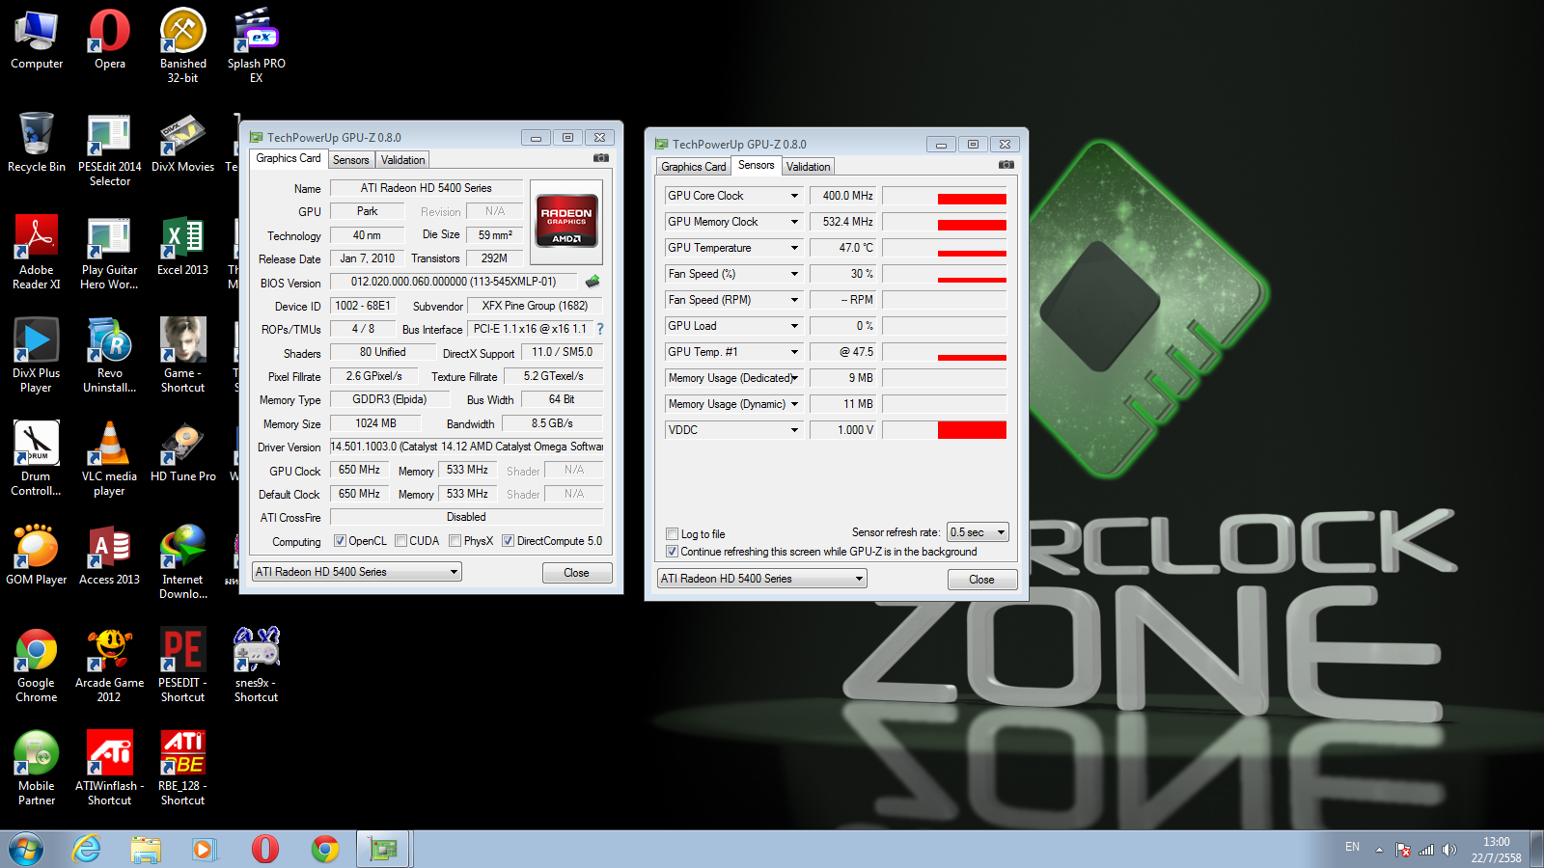Click the Radeon Graphics AMD logo
This screenshot has width=1544, height=868.
[x=566, y=222]
